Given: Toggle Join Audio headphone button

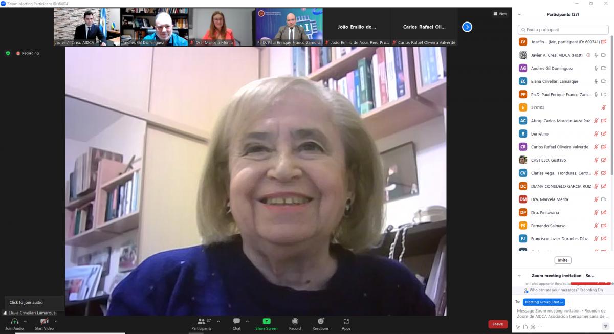Looking at the screenshot, I should pos(14,321).
